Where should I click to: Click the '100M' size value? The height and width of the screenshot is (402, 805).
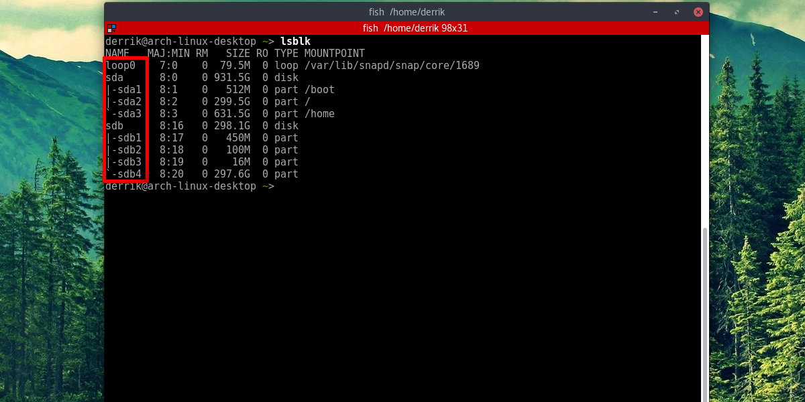click(238, 150)
